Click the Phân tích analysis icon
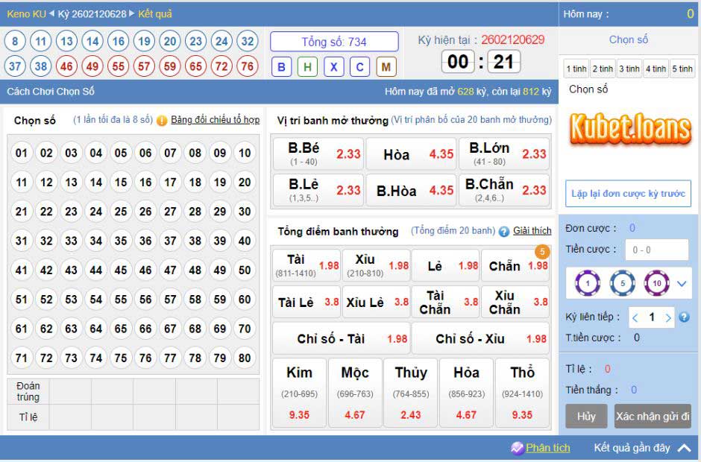This screenshot has width=701, height=462. pyautogui.click(x=517, y=448)
